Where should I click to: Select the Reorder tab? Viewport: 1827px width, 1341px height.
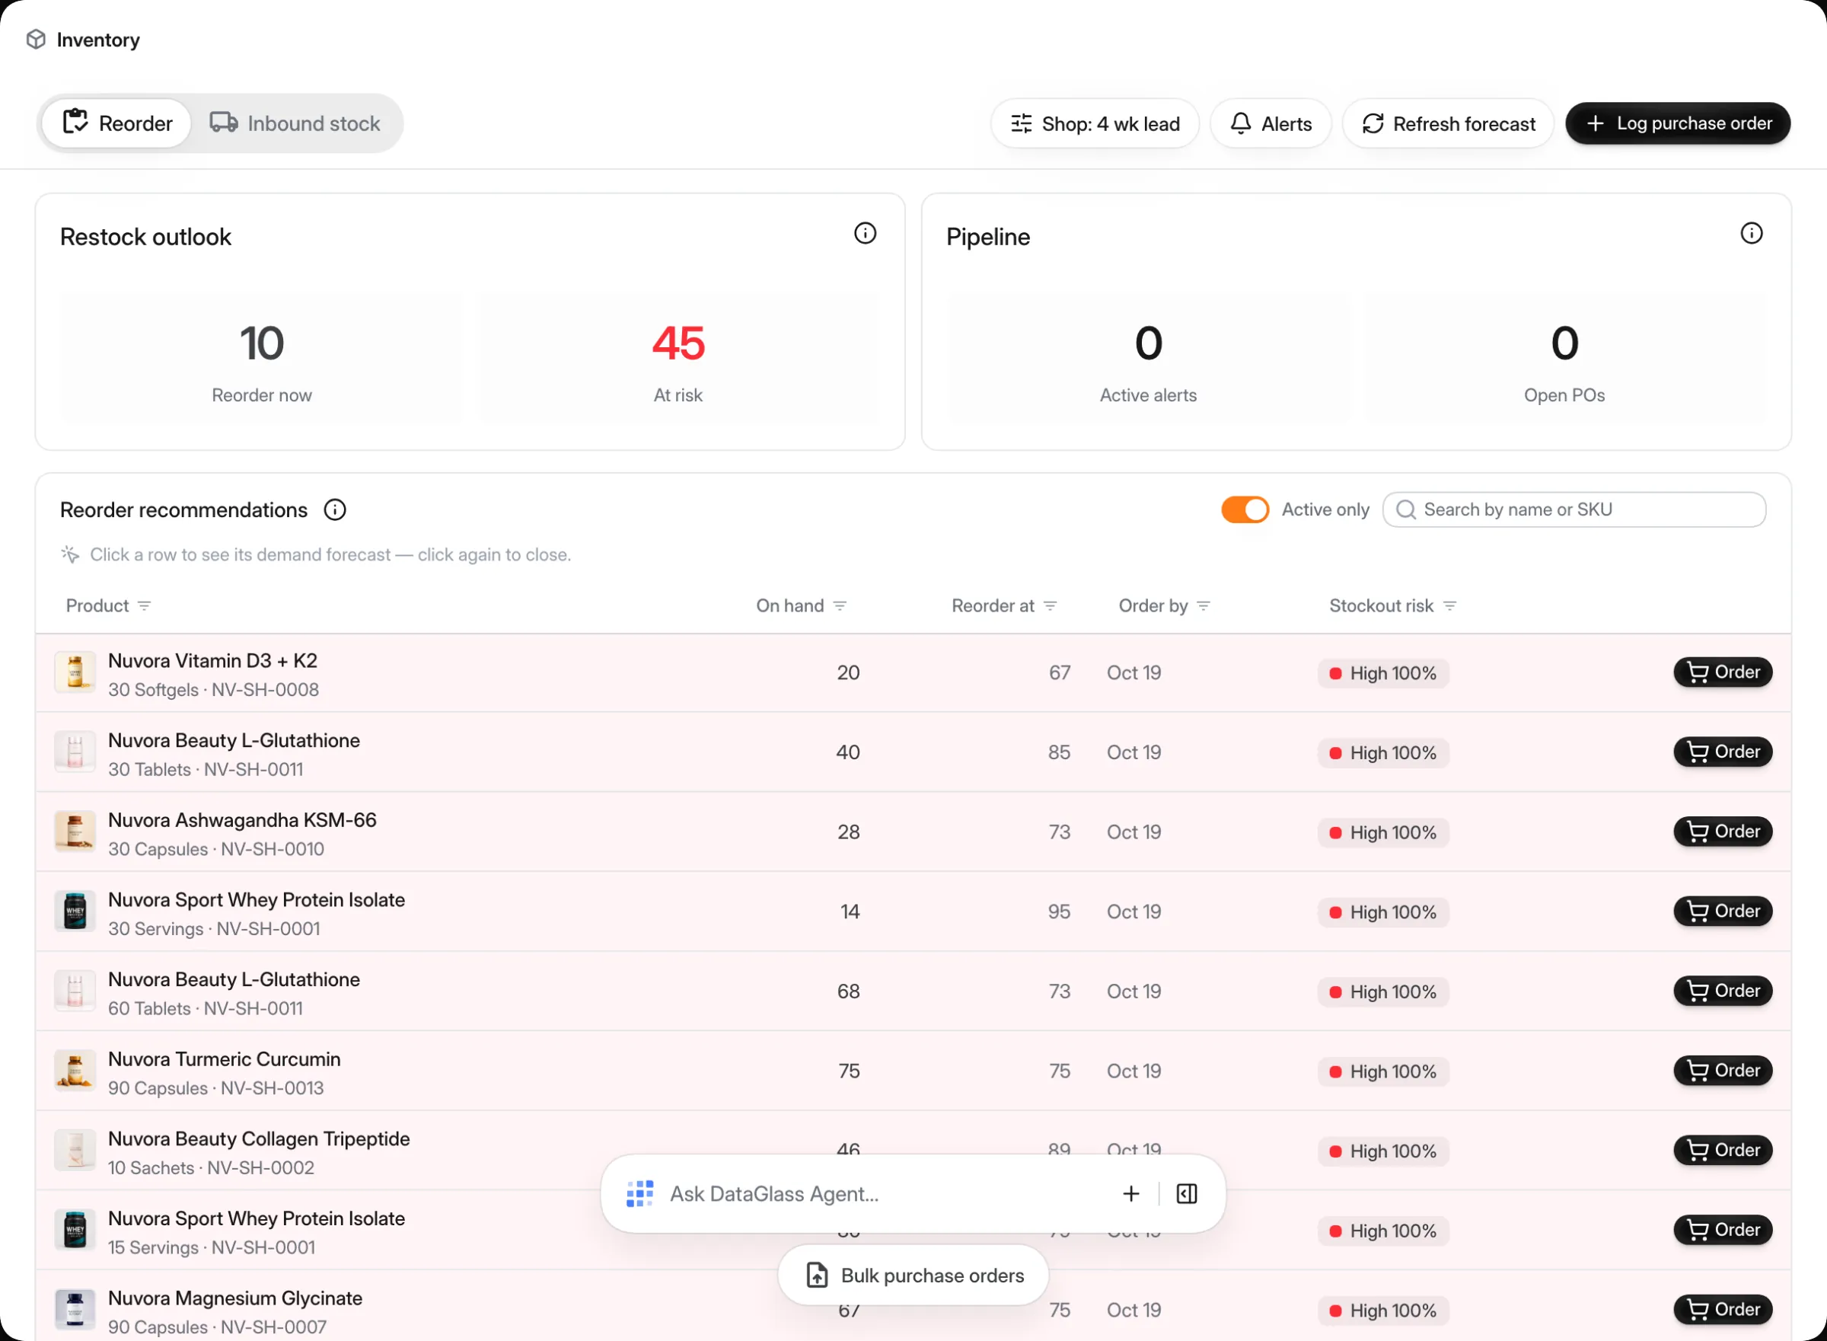[x=116, y=123]
